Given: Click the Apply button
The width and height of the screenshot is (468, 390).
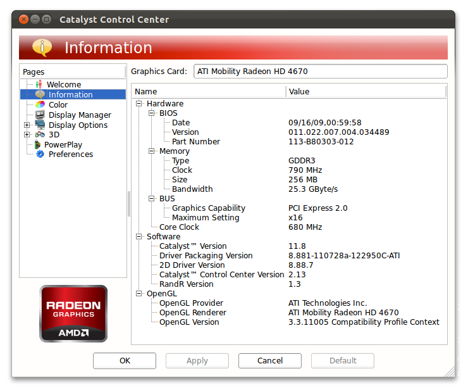Looking at the screenshot, I should click(197, 361).
